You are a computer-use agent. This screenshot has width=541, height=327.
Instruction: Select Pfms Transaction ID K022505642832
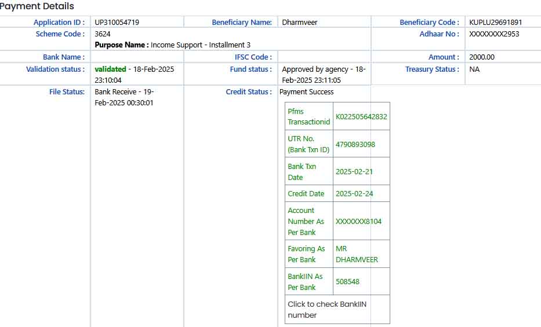point(361,117)
